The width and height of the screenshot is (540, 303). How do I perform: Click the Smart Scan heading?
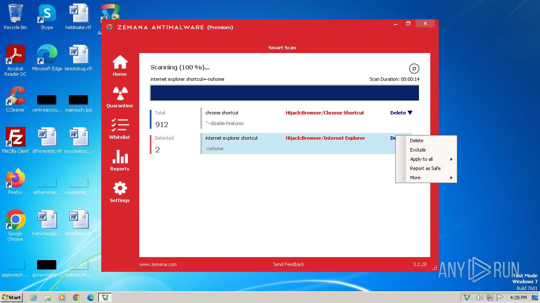tap(282, 48)
